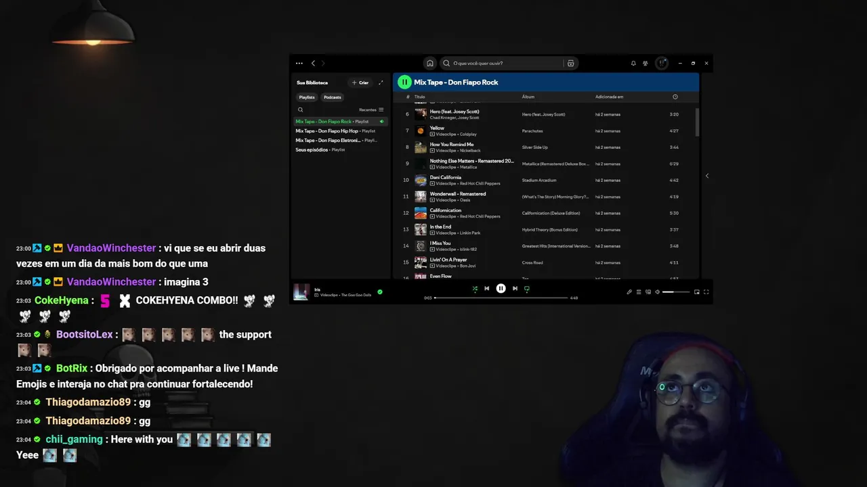Open Mix Tape - Don Fiapo Rock playlist

pos(340,122)
